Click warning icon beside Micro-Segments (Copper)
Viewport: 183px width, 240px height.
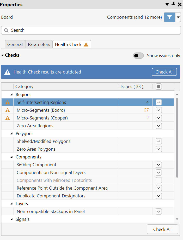coord(8,118)
